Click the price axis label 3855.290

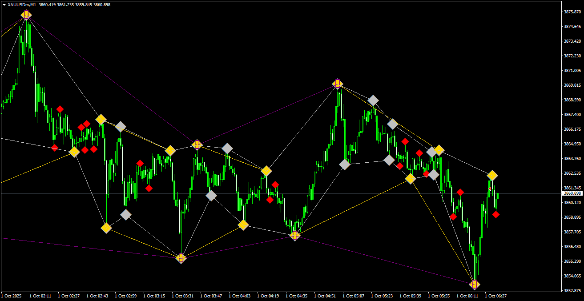(572, 261)
